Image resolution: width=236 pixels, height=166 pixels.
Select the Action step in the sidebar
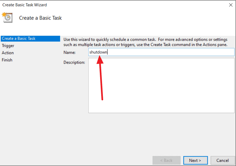click(x=8, y=53)
